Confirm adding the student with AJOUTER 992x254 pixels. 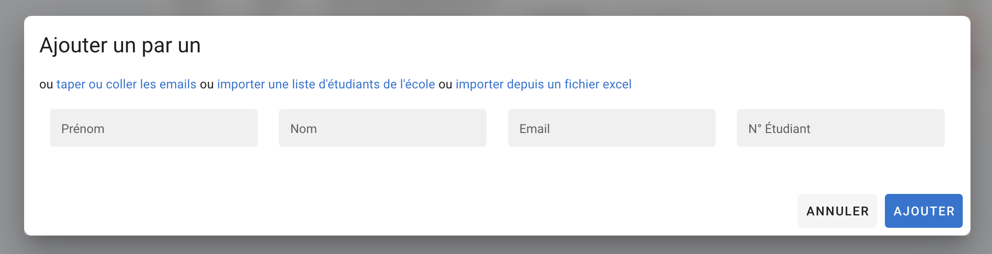point(923,211)
